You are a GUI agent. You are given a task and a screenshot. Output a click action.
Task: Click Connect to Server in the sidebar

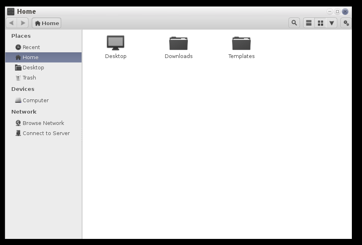point(43,133)
